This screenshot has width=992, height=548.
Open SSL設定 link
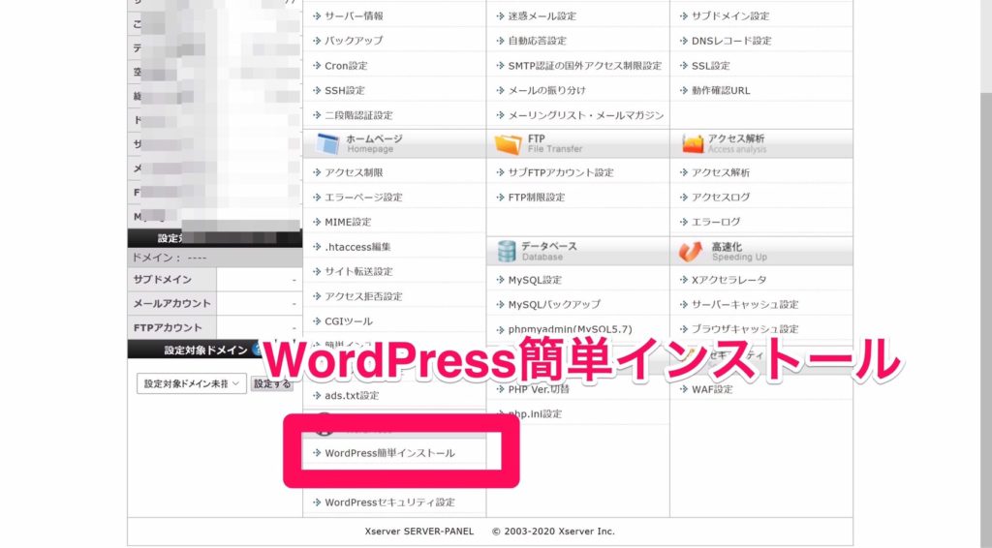click(x=710, y=66)
